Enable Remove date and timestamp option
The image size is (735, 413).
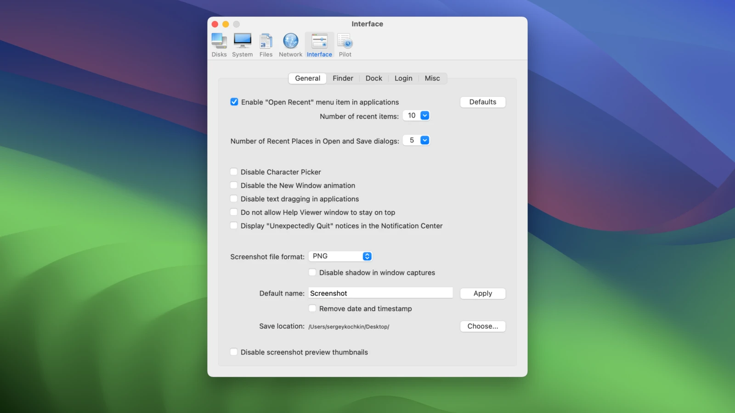[x=312, y=308]
